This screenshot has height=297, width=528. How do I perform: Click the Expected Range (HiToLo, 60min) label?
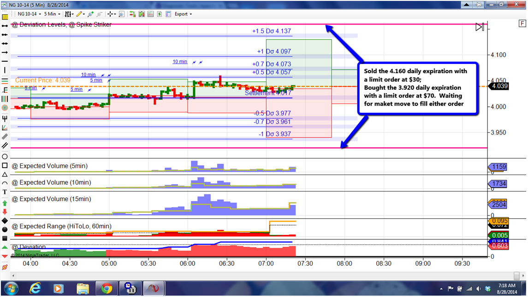click(x=62, y=227)
